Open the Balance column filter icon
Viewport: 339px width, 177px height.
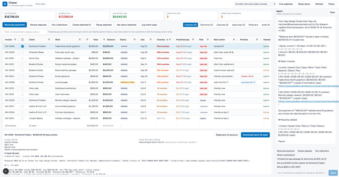click(104, 40)
